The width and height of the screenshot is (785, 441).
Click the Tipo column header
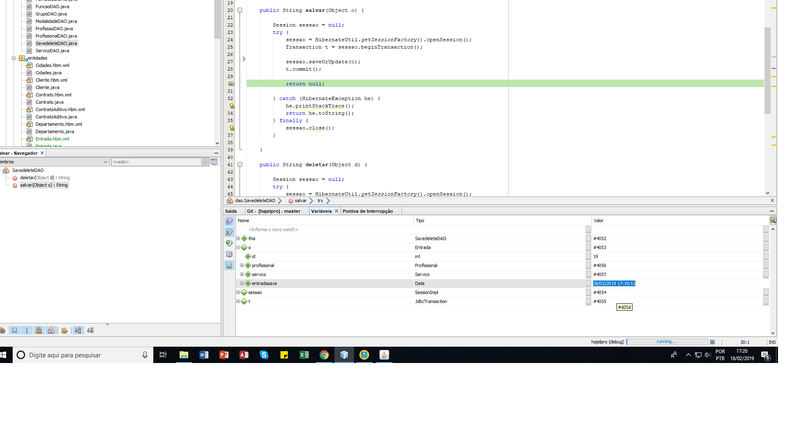click(502, 220)
